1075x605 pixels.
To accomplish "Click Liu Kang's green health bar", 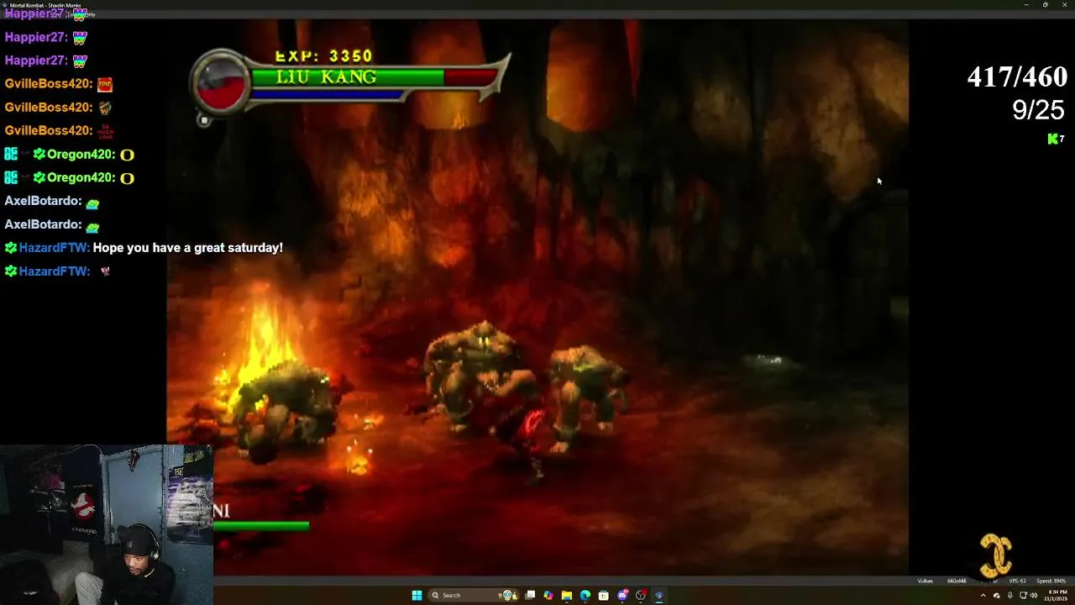I will click(348, 77).
